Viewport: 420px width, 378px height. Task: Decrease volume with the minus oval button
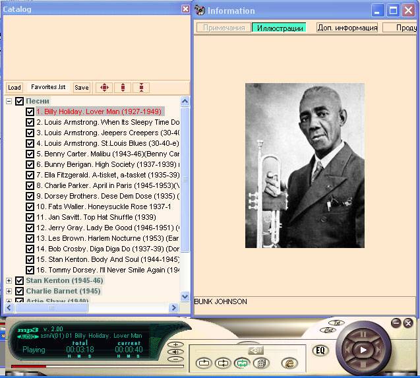coord(175,360)
